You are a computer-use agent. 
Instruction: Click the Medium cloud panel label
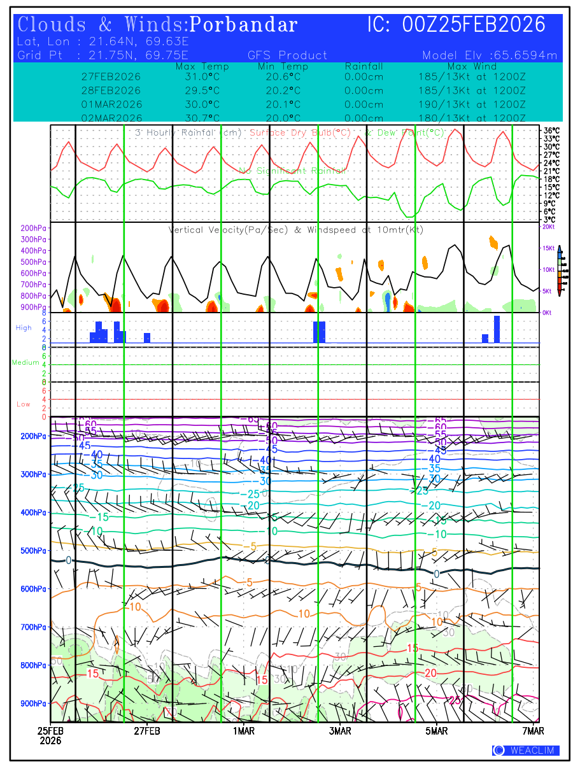25,363
